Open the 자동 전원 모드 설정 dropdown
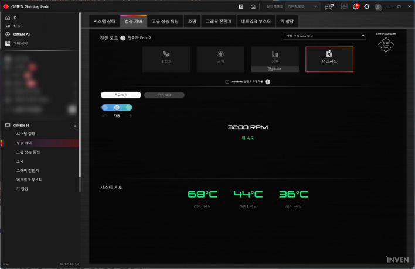Viewport: 415px width, 269px height. (324, 36)
